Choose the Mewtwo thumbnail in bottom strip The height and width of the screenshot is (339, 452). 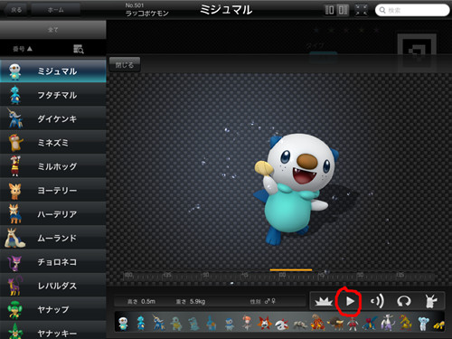(387, 323)
